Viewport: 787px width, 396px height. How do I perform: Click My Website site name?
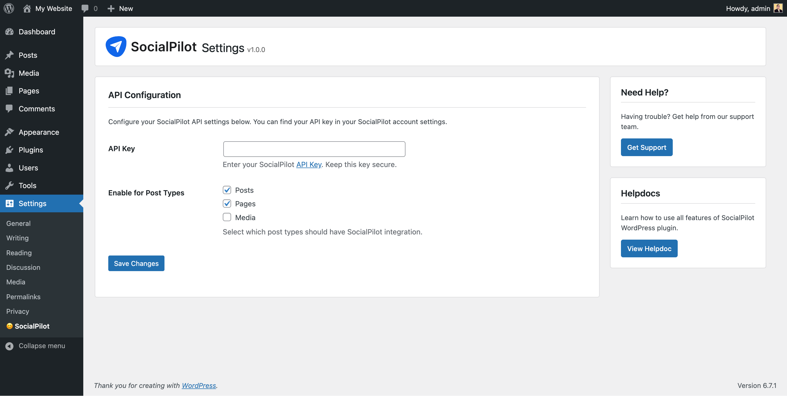click(x=54, y=8)
